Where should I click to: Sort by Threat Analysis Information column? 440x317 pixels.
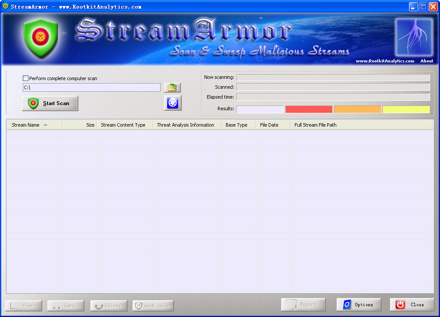[187, 125]
